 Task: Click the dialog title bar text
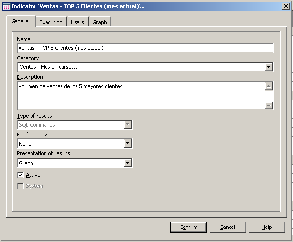(x=77, y=6)
